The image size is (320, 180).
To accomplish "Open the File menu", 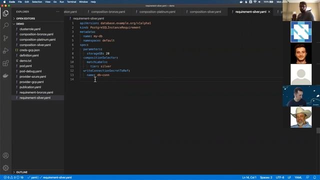I will 20,2.
